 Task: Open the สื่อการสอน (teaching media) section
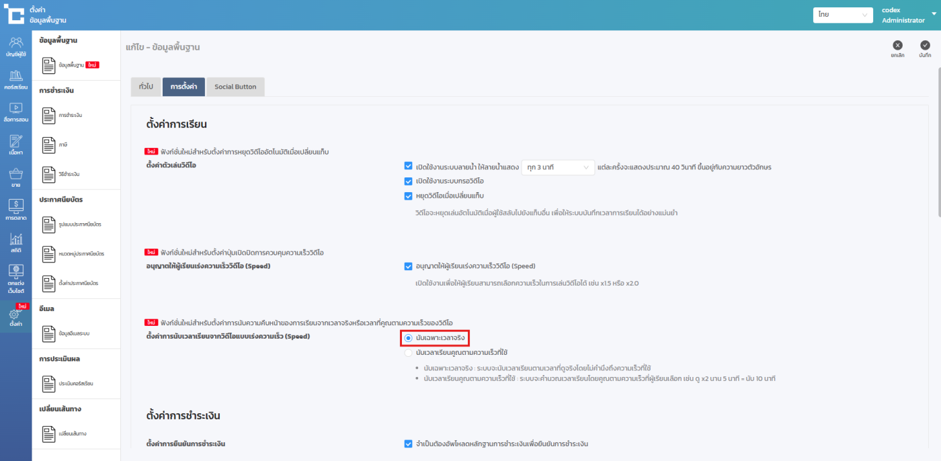(15, 112)
